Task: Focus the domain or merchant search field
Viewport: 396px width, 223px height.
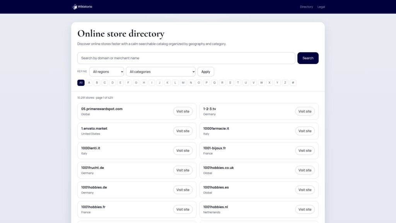Action: point(186,58)
